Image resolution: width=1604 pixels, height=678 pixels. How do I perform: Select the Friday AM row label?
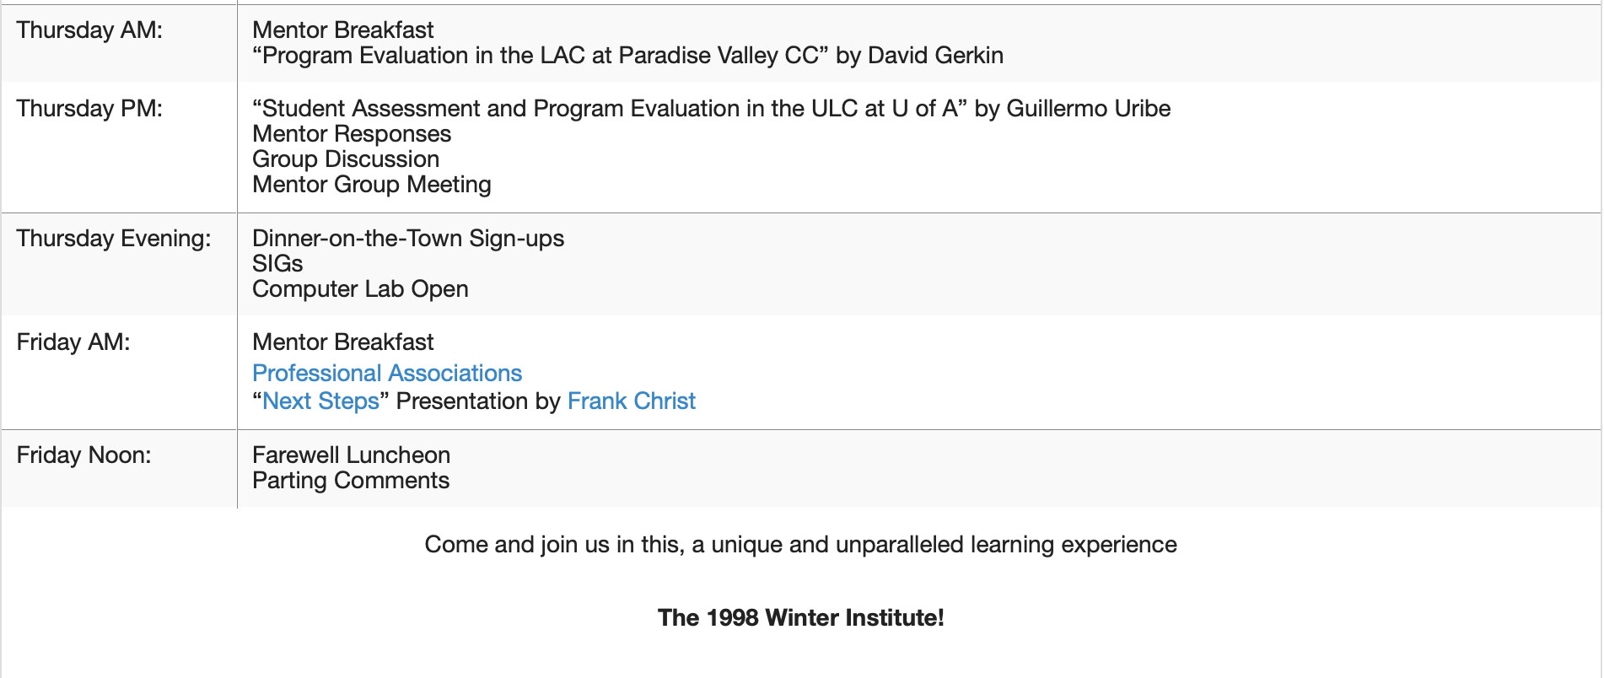73,342
